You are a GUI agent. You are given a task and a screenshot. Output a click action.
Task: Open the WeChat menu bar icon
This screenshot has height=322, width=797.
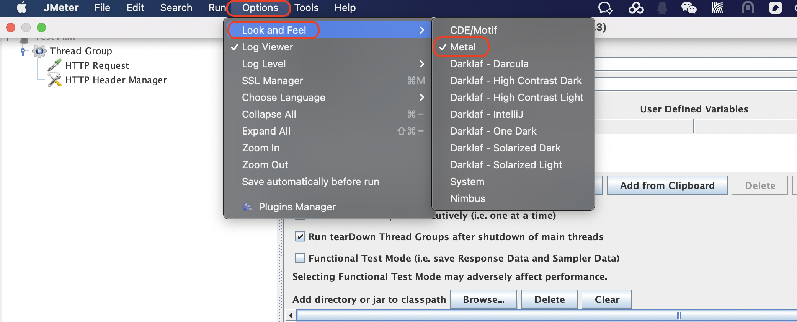tap(689, 8)
